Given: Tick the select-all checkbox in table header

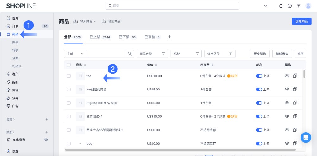Looking at the screenshot, I should (x=69, y=65).
